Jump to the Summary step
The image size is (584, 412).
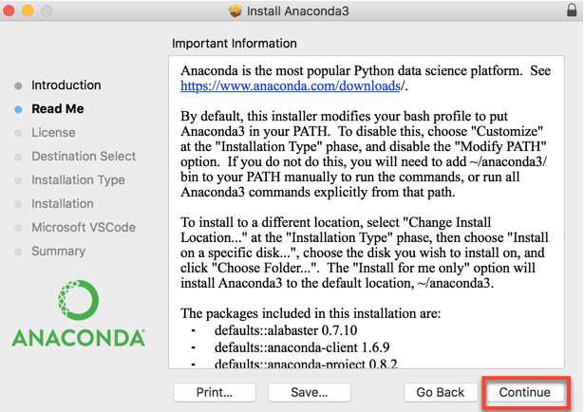click(58, 252)
